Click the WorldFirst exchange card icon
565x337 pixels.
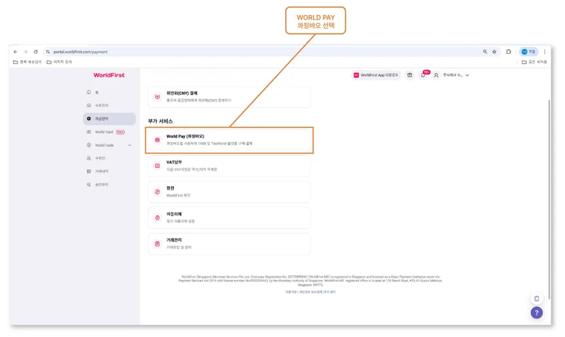coord(158,192)
